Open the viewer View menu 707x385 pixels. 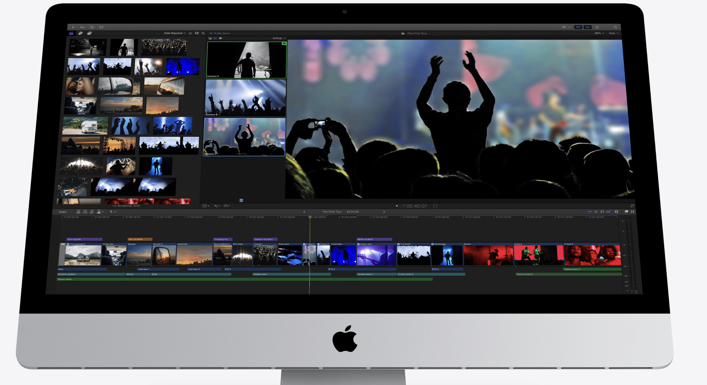tap(613, 33)
